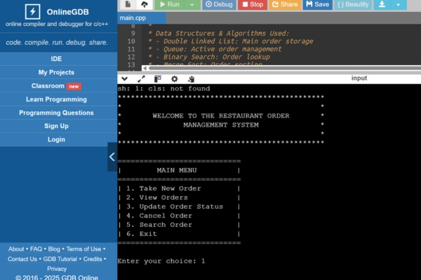Click the upload file cloud icon

(144, 4)
